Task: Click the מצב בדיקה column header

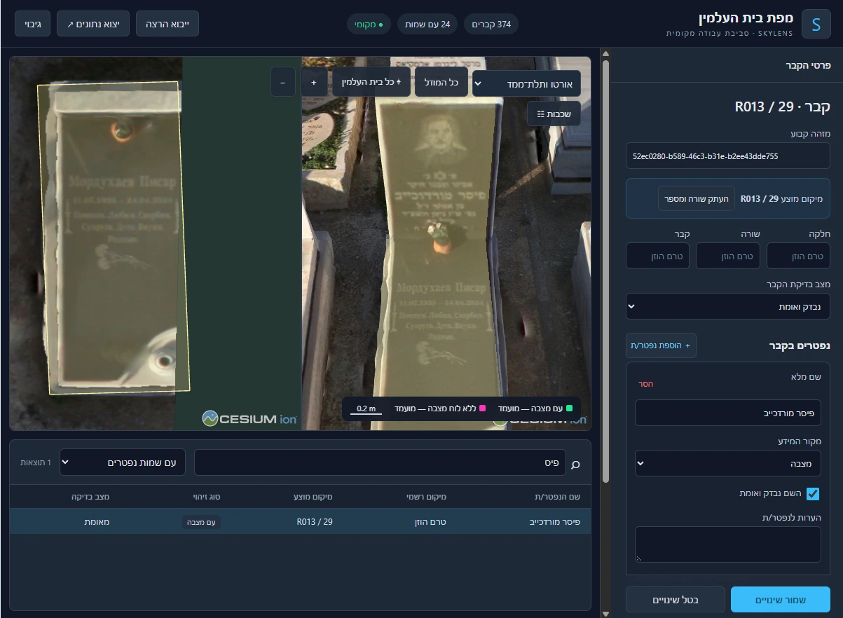Action: (x=90, y=497)
